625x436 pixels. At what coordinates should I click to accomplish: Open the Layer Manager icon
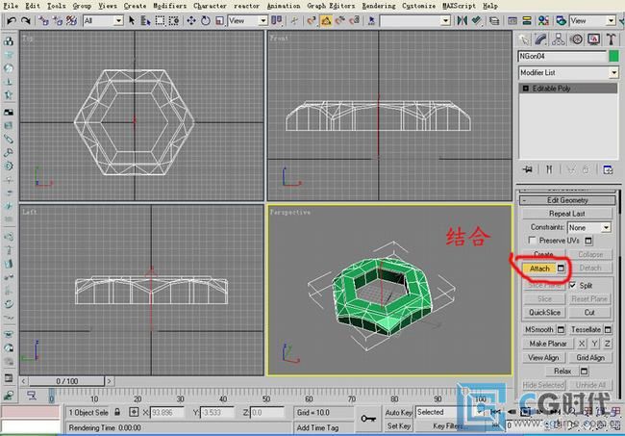pos(494,20)
